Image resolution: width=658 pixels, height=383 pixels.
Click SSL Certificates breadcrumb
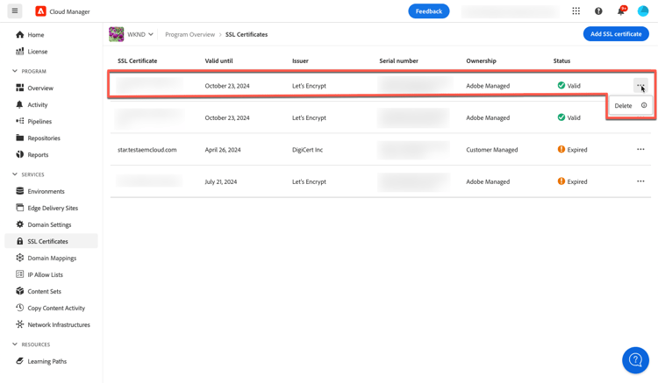[x=247, y=34]
